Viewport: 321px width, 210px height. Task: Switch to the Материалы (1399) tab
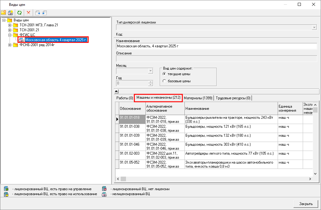198,98
